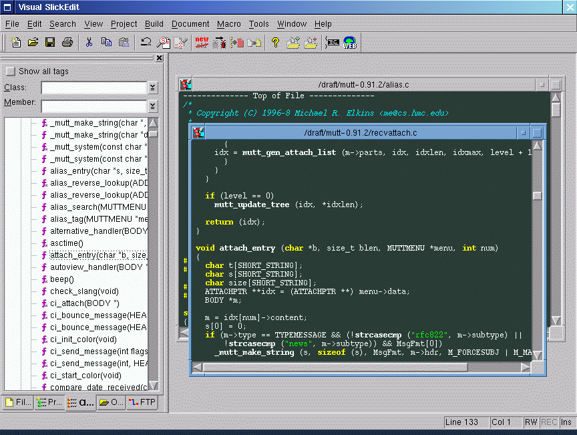Click the Print toolbar icon

point(67,43)
